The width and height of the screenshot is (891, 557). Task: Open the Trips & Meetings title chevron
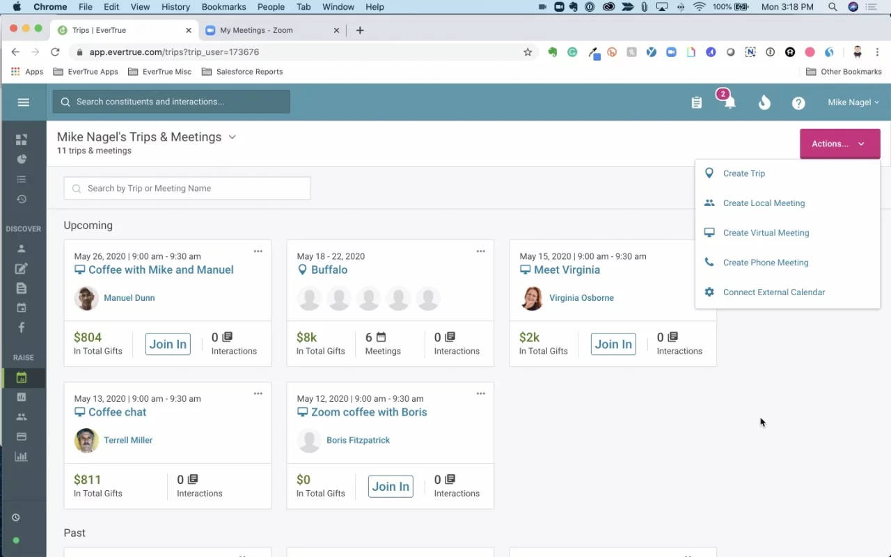[231, 137]
